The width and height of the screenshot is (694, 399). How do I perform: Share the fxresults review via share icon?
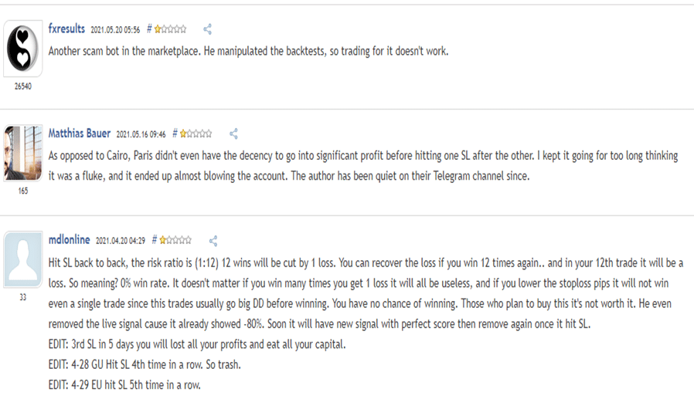click(x=207, y=29)
